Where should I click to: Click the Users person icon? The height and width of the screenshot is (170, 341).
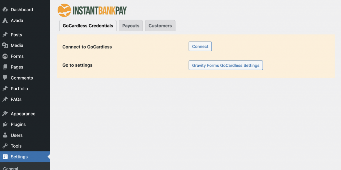(x=5, y=135)
